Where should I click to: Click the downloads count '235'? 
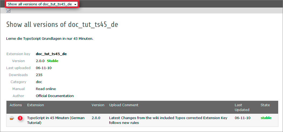pos(39,75)
